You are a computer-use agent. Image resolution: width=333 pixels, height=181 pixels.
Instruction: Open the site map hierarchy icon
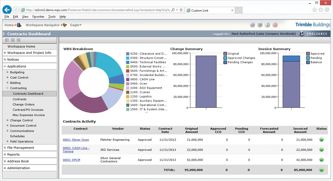(x=252, y=25)
